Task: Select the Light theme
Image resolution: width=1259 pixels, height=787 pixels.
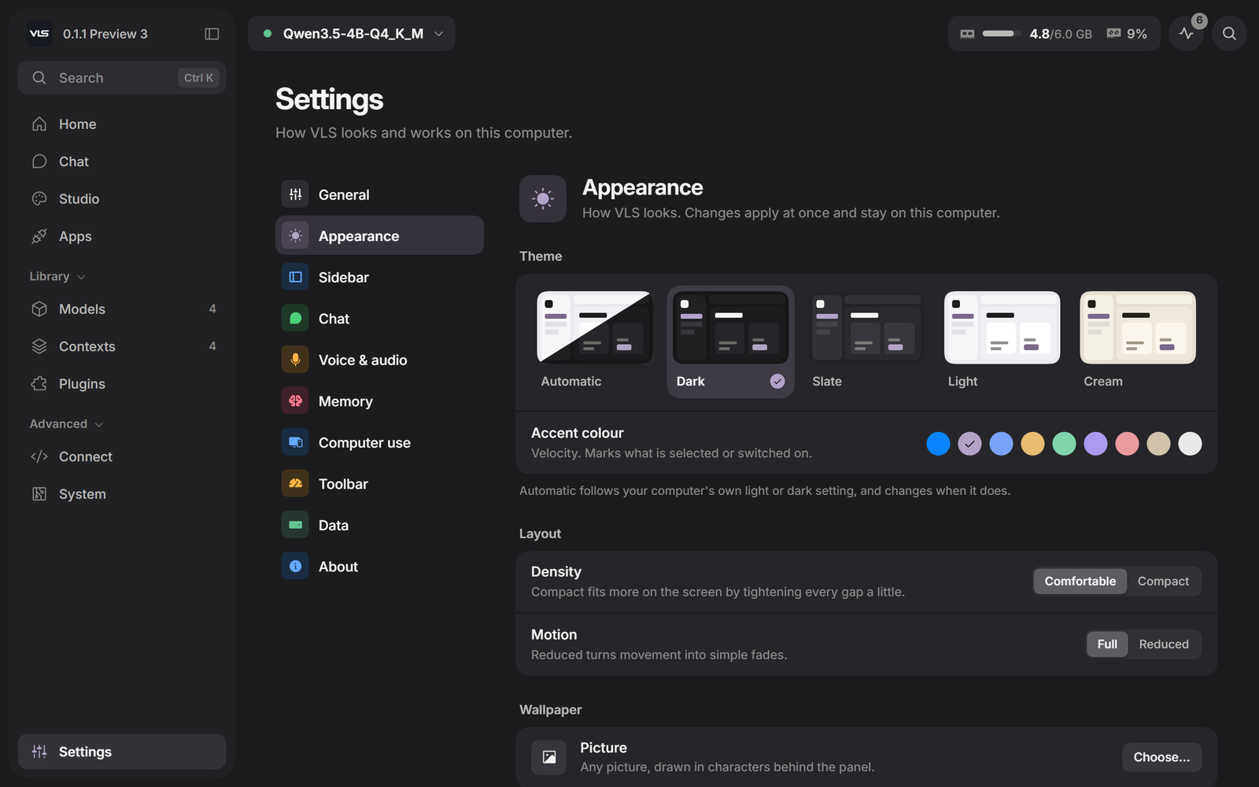Action: (x=1002, y=342)
